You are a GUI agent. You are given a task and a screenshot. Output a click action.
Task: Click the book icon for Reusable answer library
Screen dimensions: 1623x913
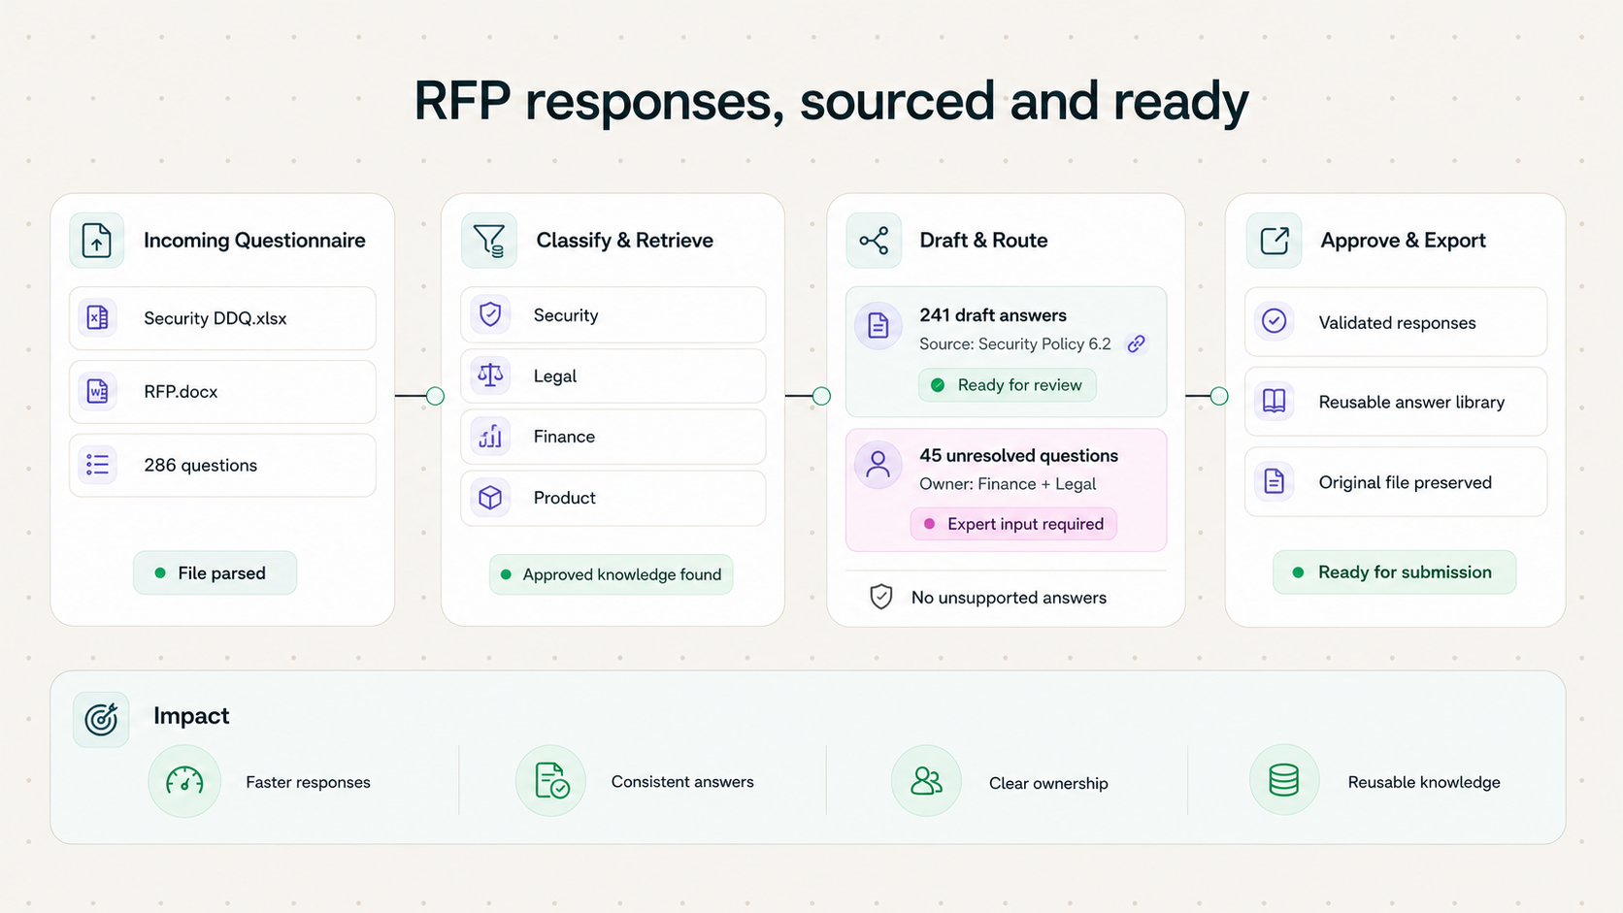pyautogui.click(x=1274, y=401)
